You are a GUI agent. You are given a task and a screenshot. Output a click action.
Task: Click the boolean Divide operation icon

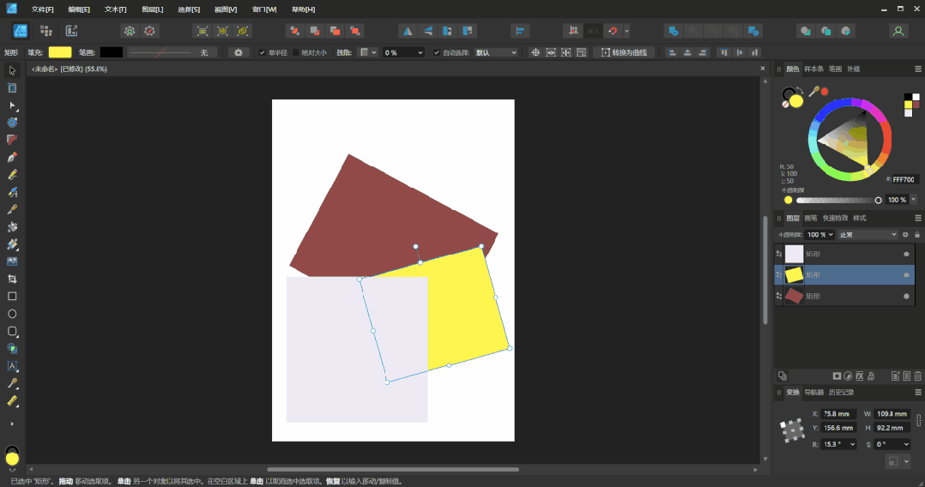753,31
